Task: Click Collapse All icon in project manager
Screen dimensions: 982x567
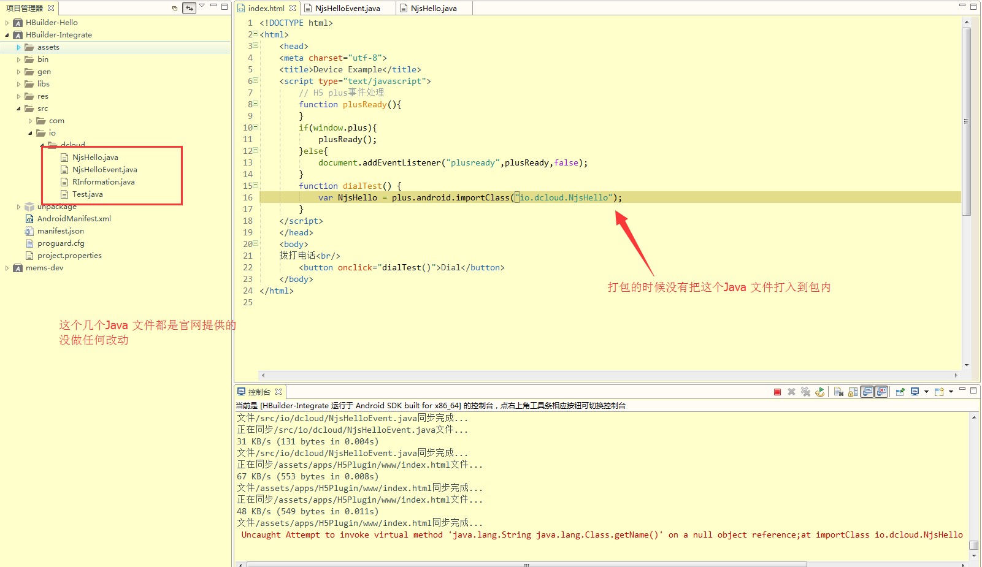Action: click(175, 8)
